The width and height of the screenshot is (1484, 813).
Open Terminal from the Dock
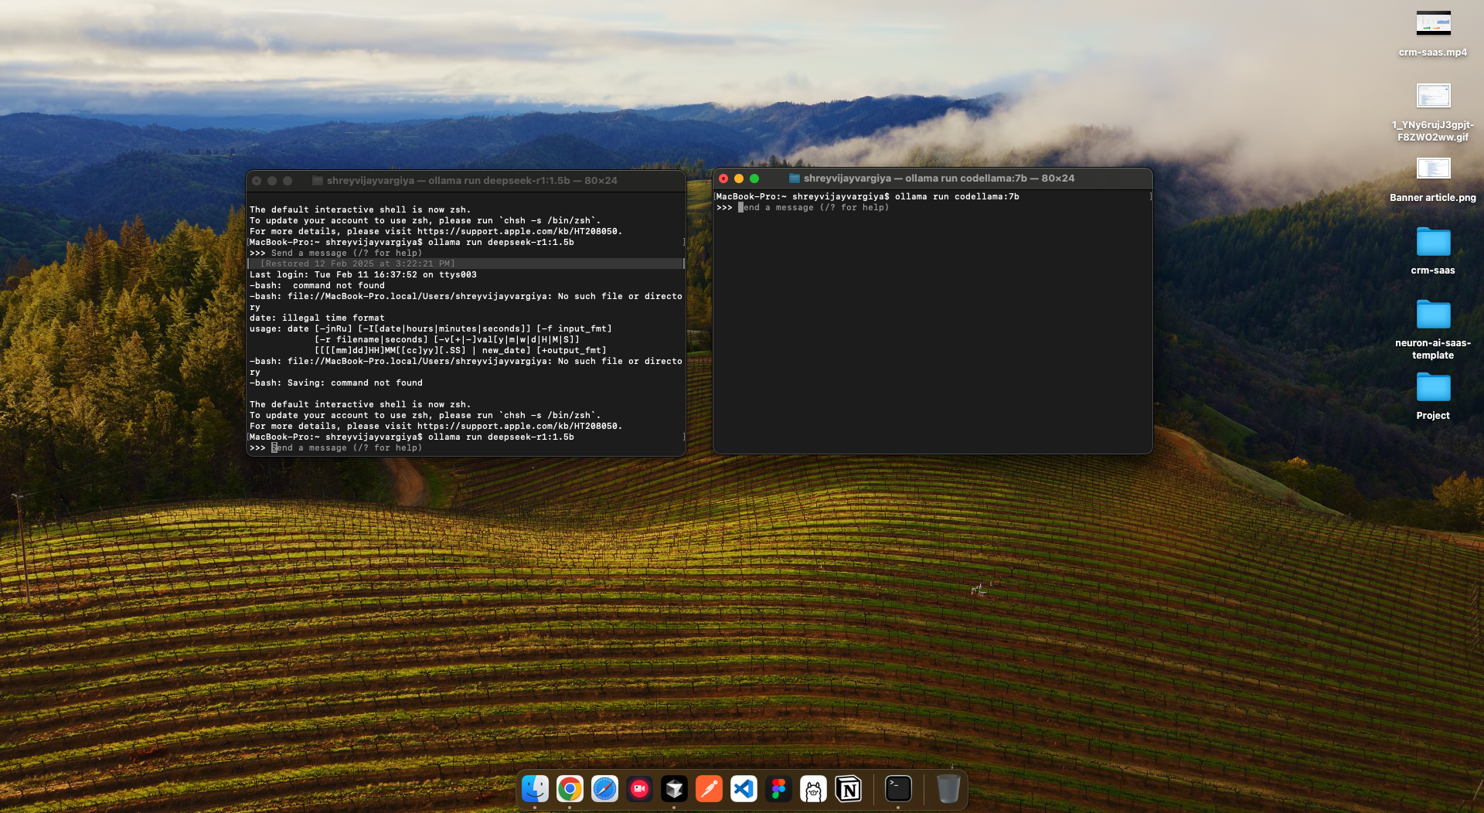(898, 789)
